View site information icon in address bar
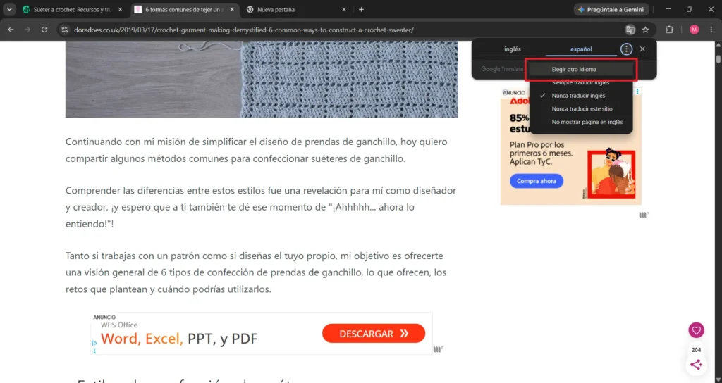 point(64,30)
